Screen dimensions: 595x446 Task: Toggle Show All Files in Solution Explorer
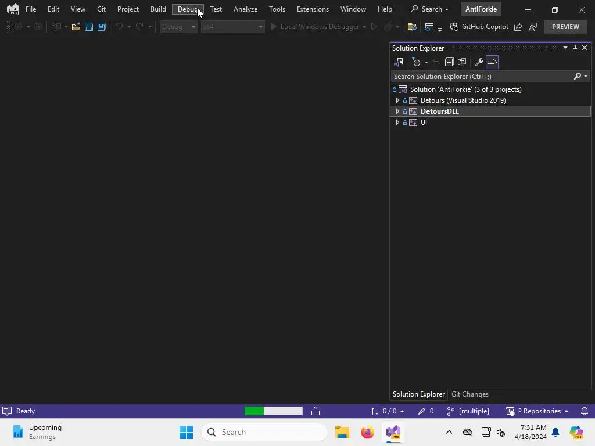[x=462, y=62]
